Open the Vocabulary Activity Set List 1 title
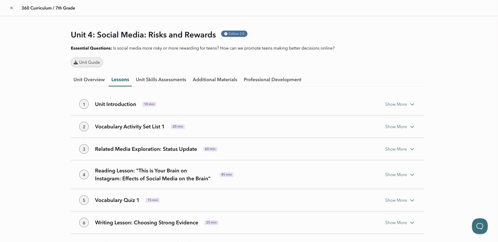Viewport: 498px width, 242px height. click(x=130, y=127)
